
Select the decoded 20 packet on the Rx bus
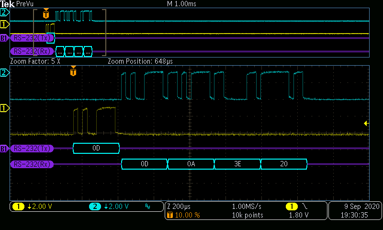283,164
